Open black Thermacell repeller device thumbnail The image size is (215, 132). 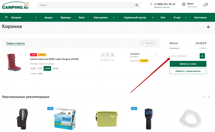(148, 119)
